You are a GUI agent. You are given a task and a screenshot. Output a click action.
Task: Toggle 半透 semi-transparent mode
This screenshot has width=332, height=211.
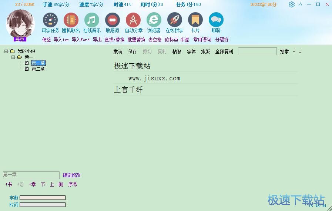(x=184, y=40)
